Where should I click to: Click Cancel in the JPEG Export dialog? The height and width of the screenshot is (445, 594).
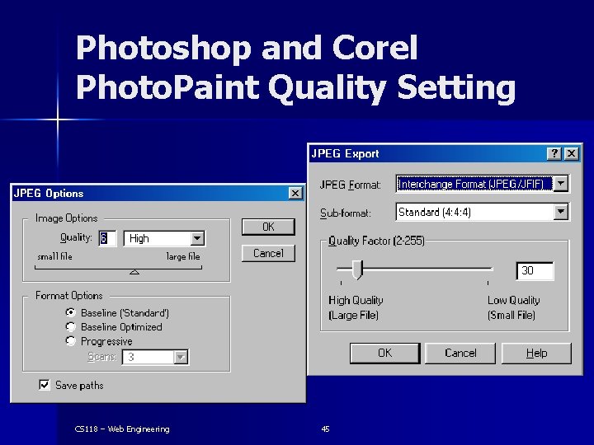[x=460, y=353]
